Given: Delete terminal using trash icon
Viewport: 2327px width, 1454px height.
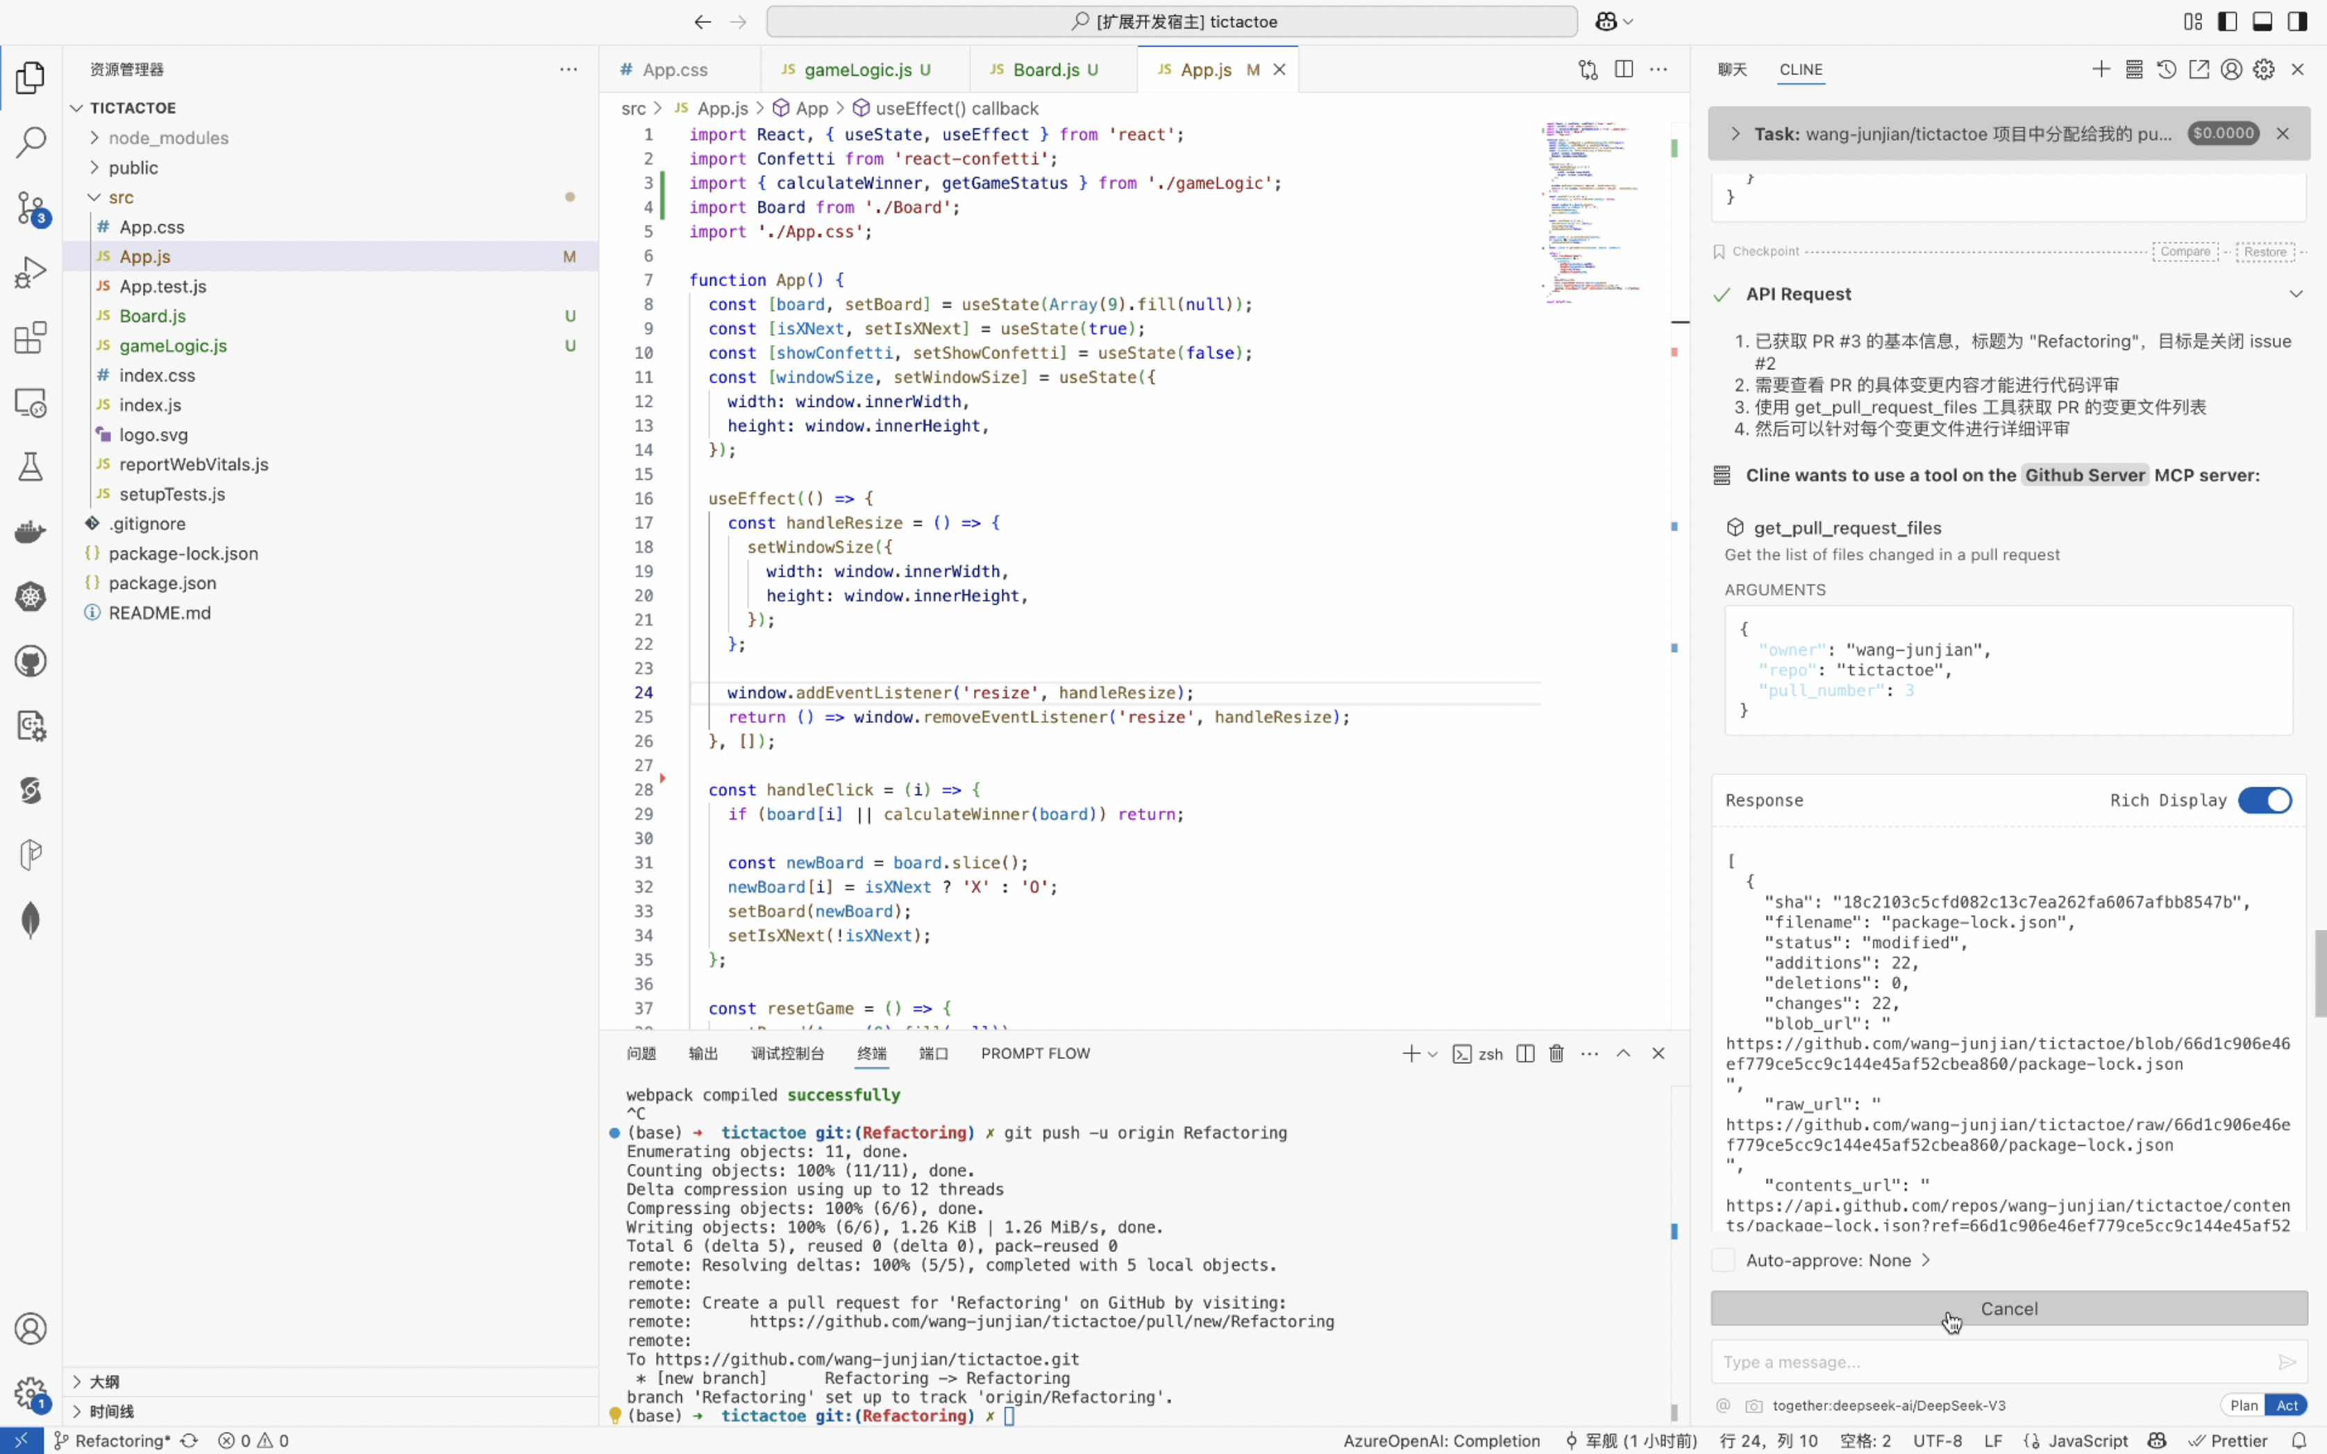Looking at the screenshot, I should pos(1556,1053).
